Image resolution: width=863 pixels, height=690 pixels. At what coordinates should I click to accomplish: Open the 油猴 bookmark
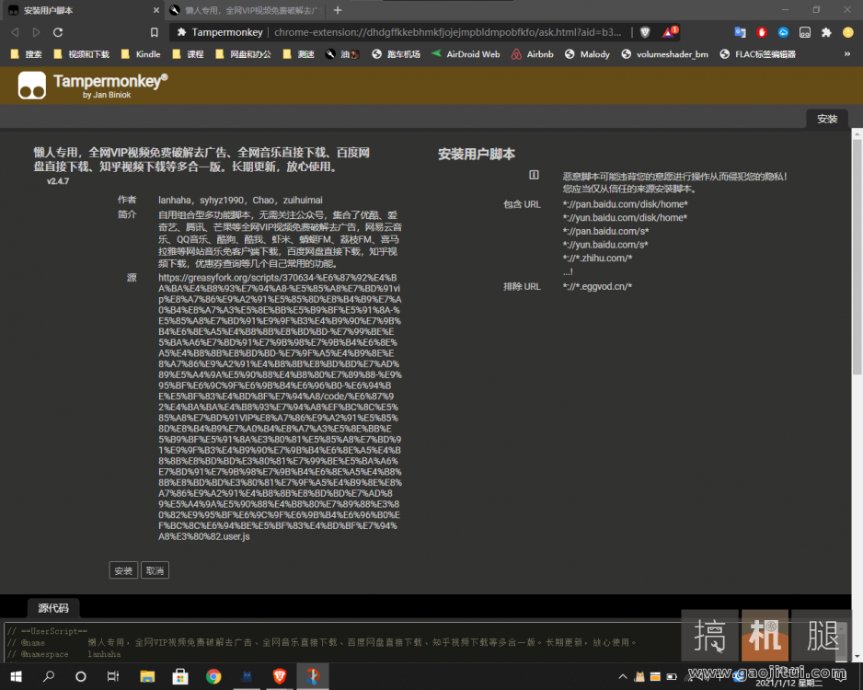tap(342, 54)
